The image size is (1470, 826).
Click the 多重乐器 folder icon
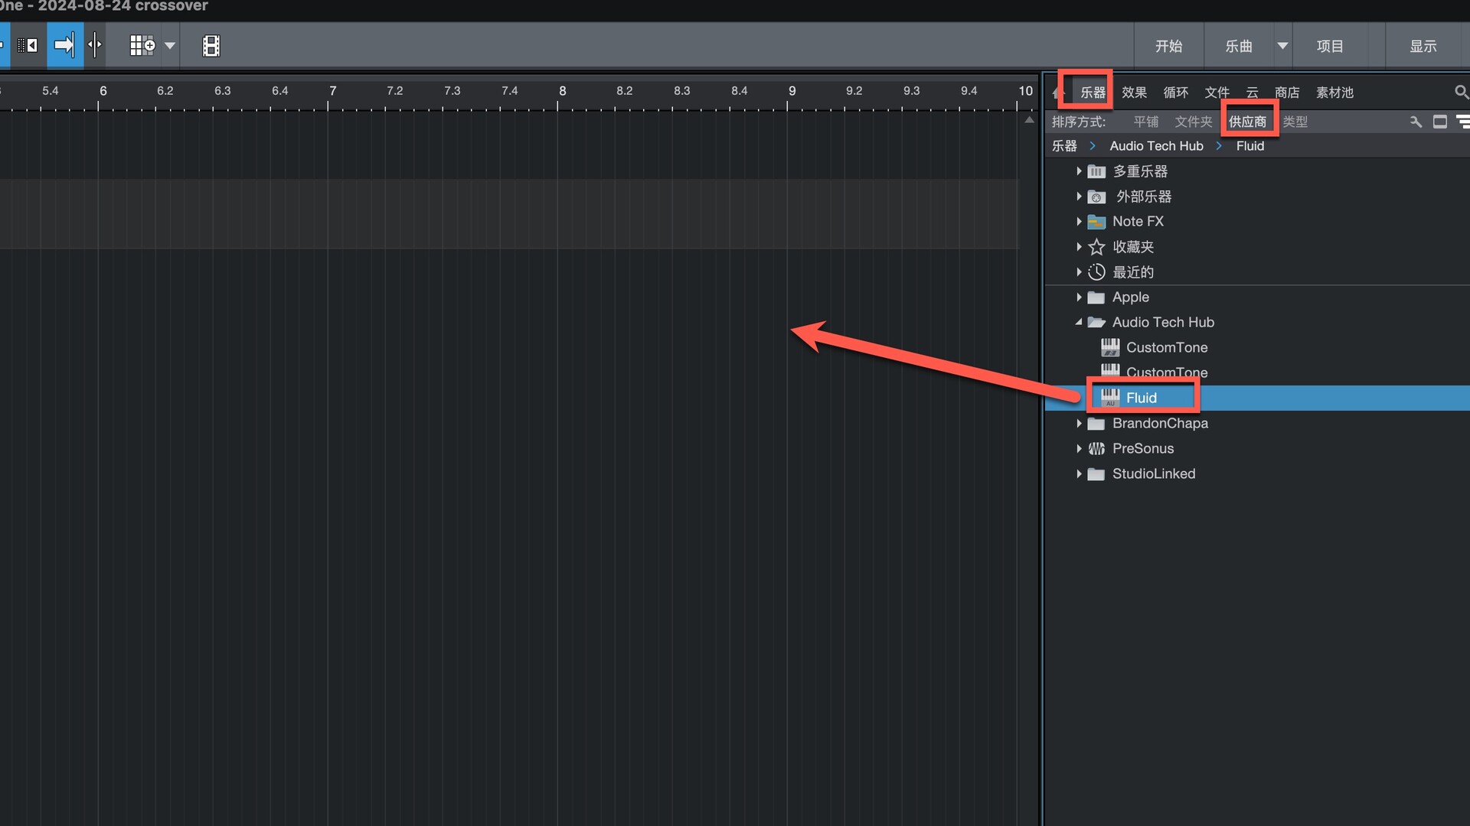pyautogui.click(x=1096, y=171)
